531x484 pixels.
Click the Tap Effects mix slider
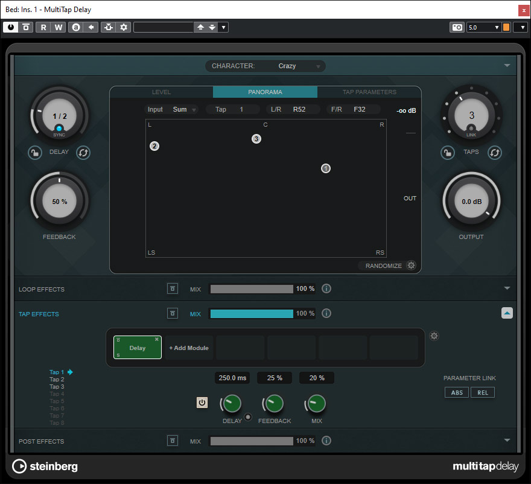252,314
